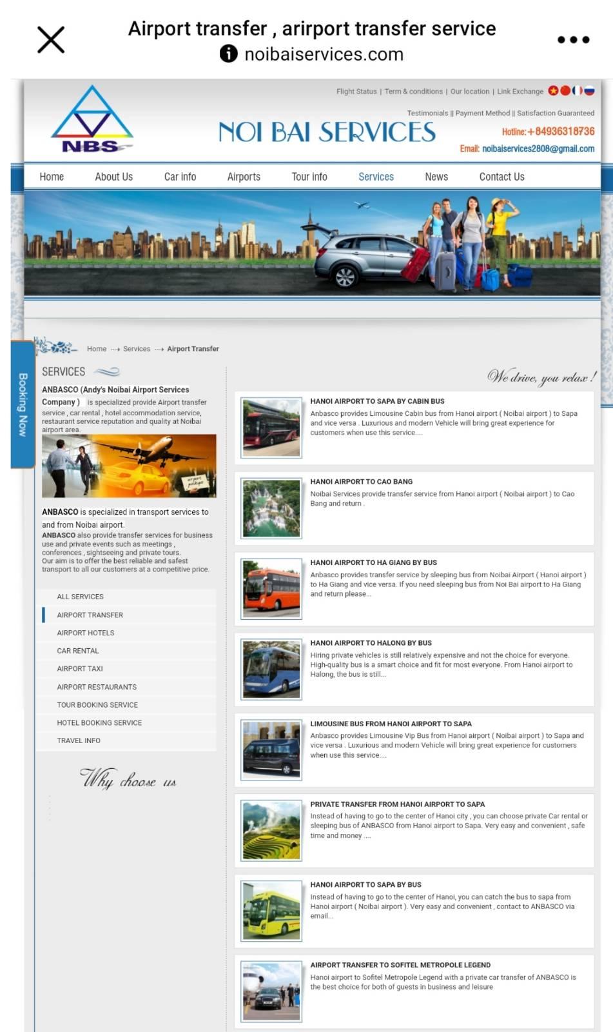
Task: Open AIRPORT HOTELS in the sidebar
Action: [x=126, y=633]
